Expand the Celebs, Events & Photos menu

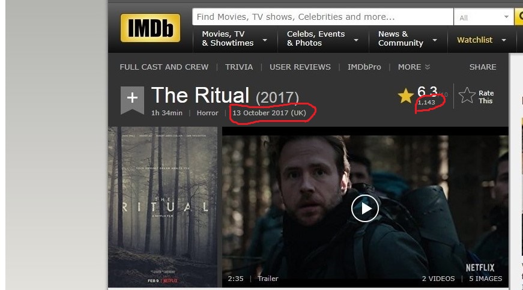click(x=356, y=40)
